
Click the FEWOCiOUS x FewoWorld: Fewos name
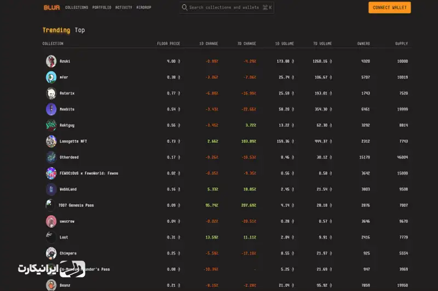pyautogui.click(x=89, y=173)
